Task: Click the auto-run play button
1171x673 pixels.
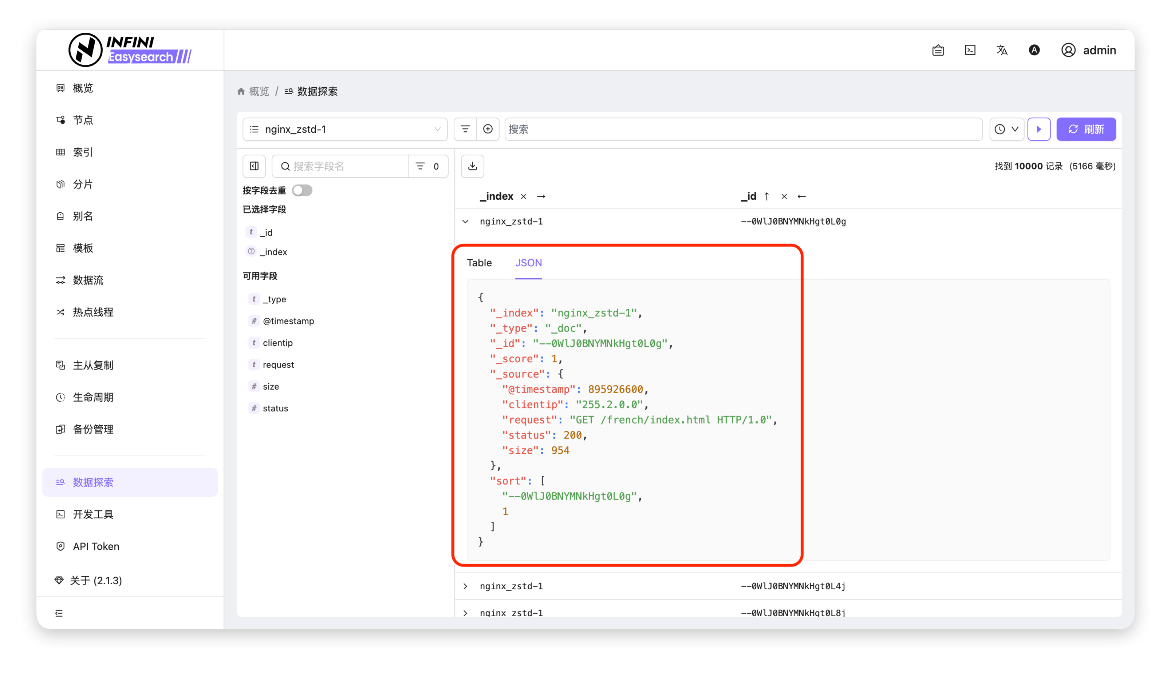Action: [1039, 129]
